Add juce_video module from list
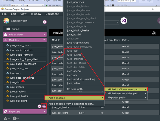This screenshot has height=121, width=160. click(x=73, y=83)
